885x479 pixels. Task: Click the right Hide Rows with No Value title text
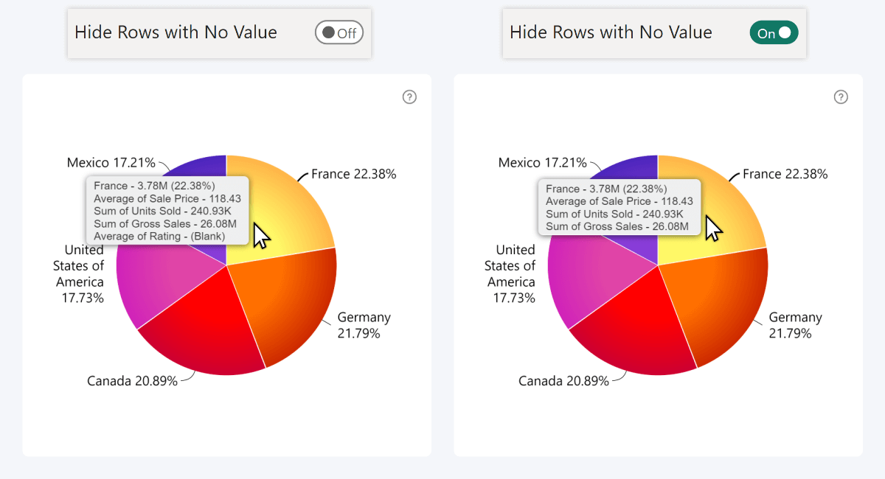tap(609, 32)
